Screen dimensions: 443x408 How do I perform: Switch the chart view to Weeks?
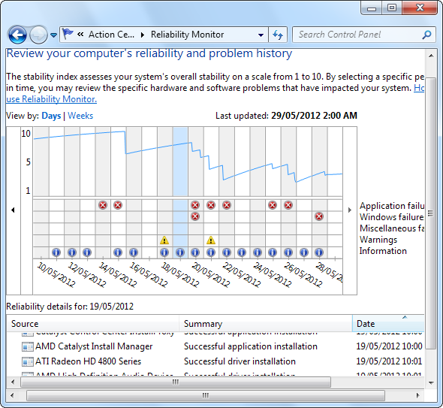[80, 116]
